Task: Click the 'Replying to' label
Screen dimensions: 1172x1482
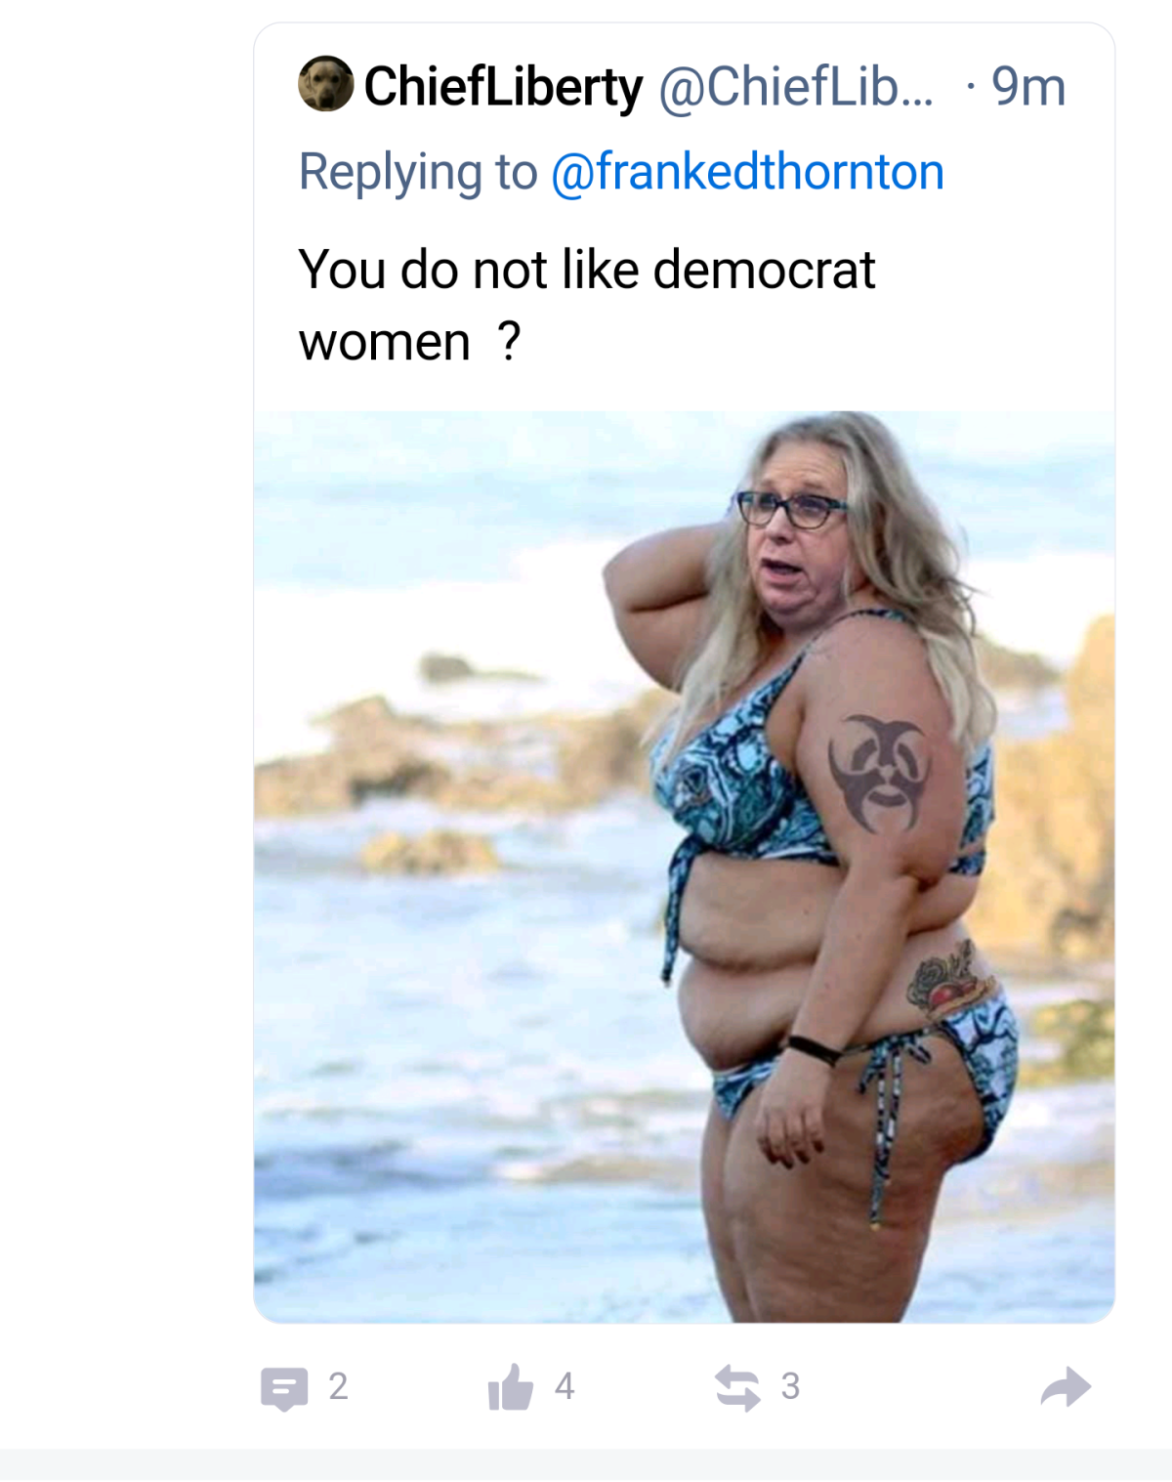Action: [418, 173]
